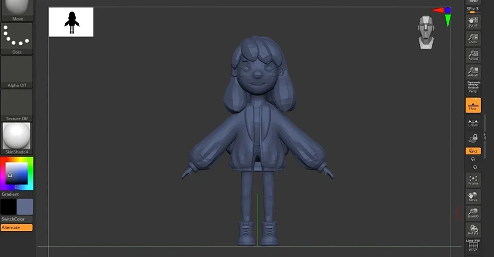The image size is (494, 257).
Task: Open the Alpha Off selector
Action: click(x=17, y=72)
